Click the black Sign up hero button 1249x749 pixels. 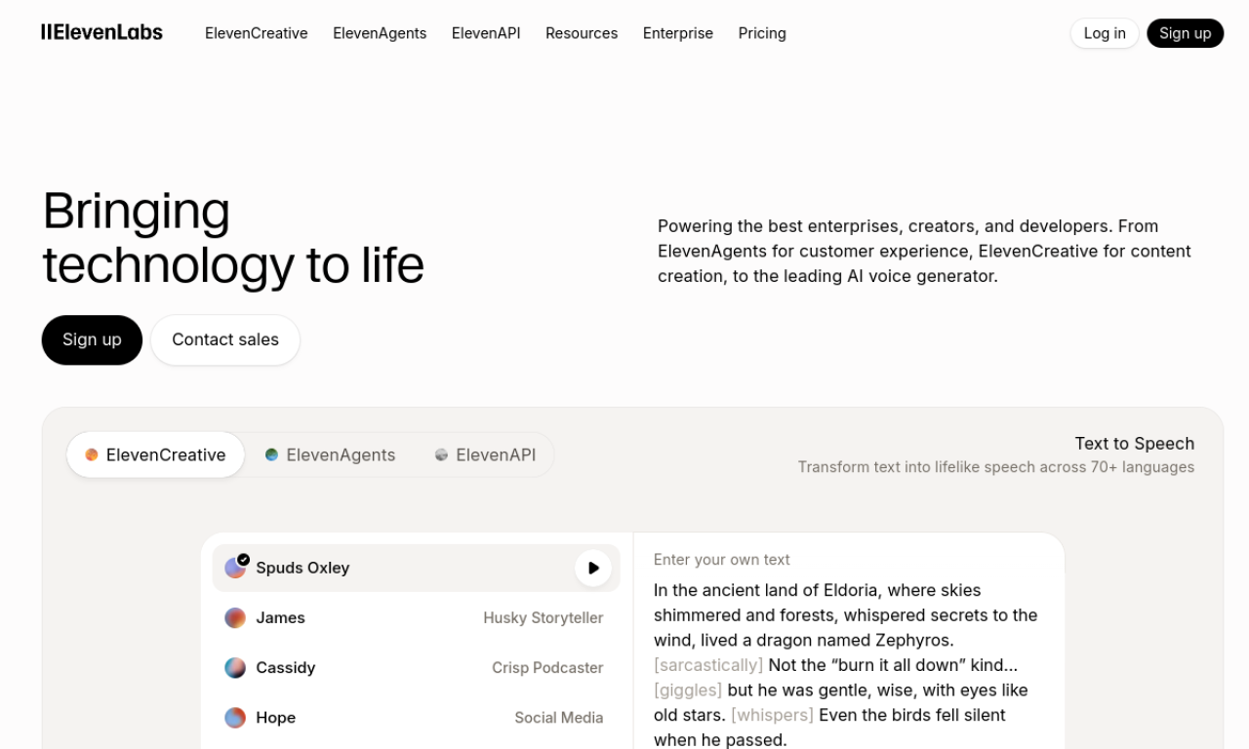click(91, 339)
